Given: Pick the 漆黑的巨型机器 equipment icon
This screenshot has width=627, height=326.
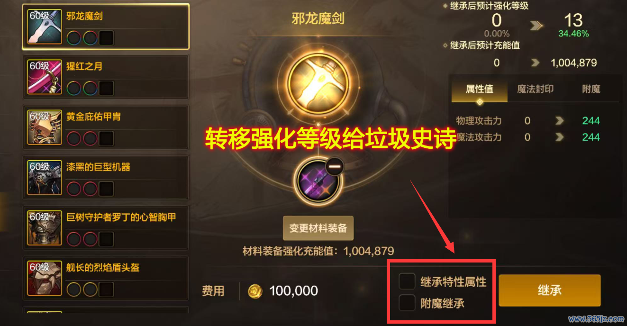Looking at the screenshot, I should coord(45,177).
